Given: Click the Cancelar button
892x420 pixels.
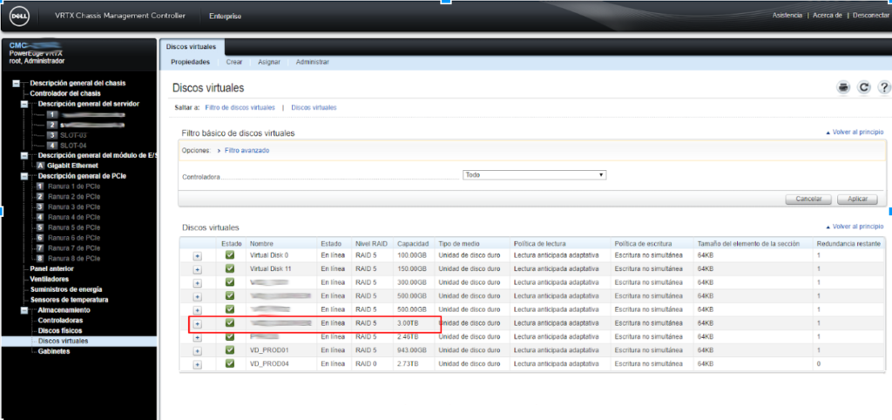Looking at the screenshot, I should pos(808,199).
